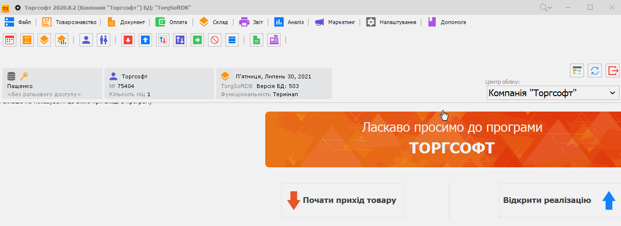Click the date П'ятниця, Липень 30, 2021
621x226 pixels.
click(x=273, y=76)
